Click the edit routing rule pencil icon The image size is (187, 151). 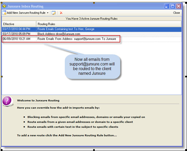click(53, 13)
